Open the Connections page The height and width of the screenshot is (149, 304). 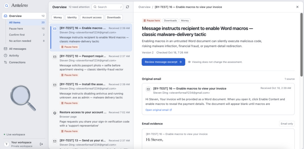point(24,62)
